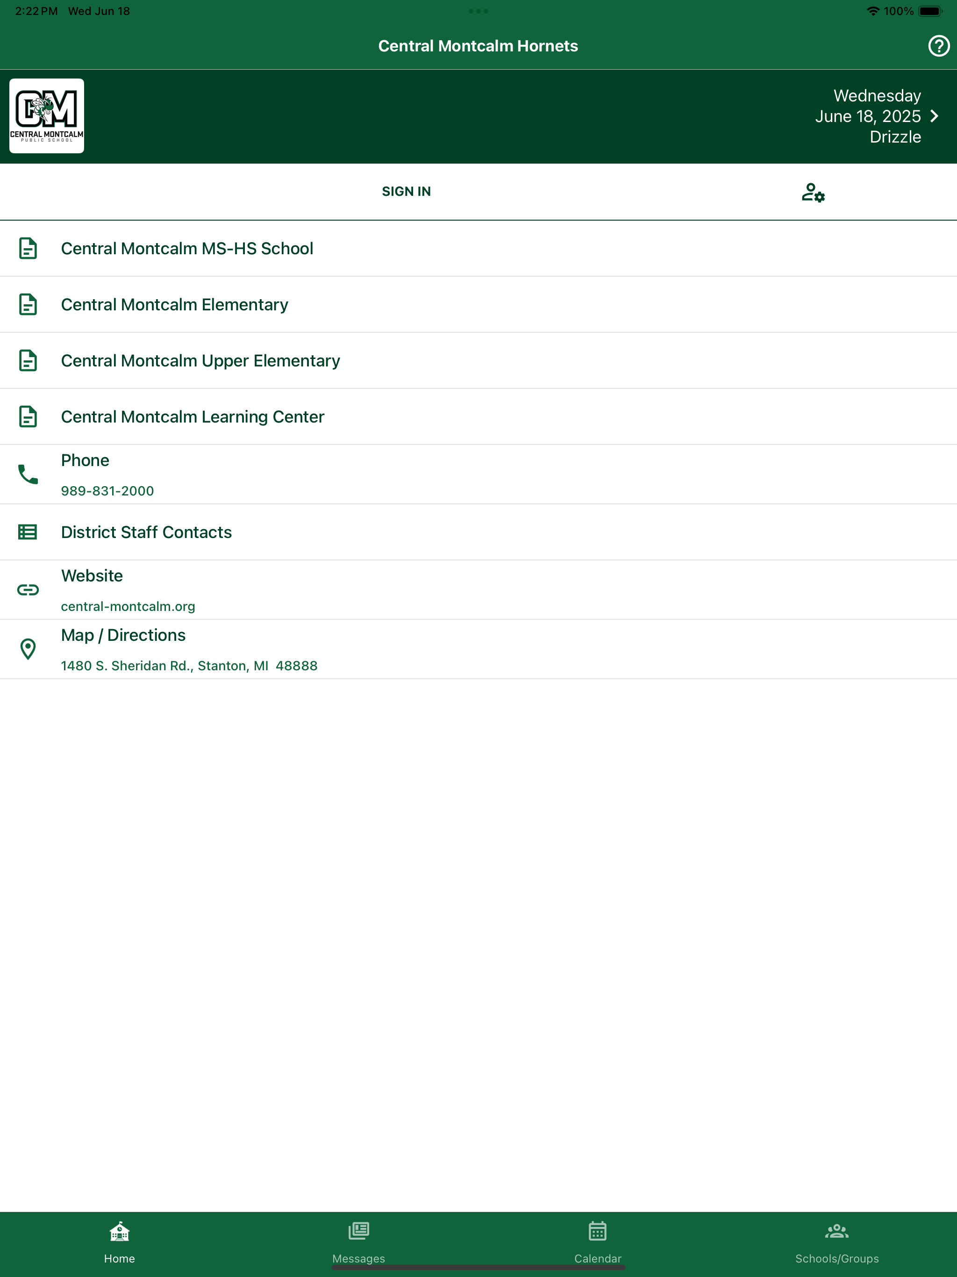Switch to the Schools/Groups tab
The height and width of the screenshot is (1277, 957).
click(x=837, y=1243)
